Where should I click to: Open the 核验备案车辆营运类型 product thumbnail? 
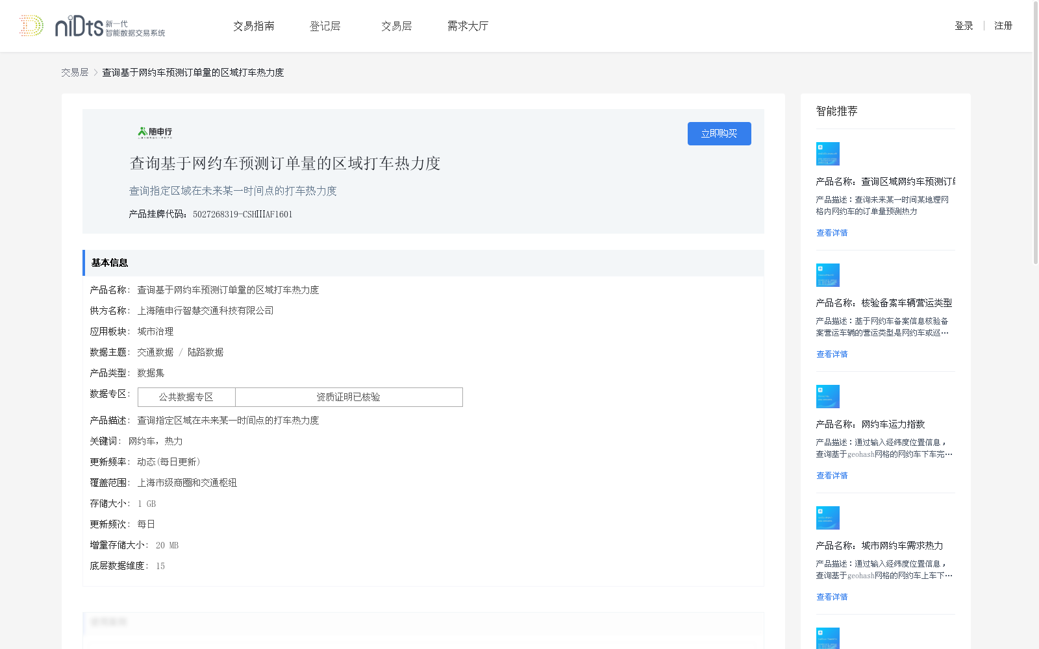[827, 275]
